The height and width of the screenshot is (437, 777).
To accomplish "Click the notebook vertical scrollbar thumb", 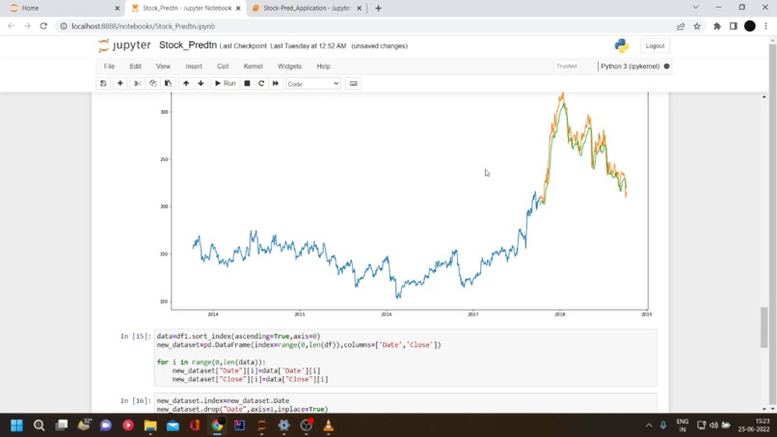I will click(x=764, y=327).
